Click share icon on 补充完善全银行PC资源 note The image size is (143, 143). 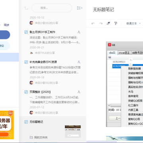79,62
